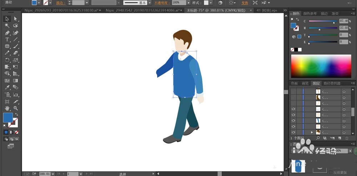Pick the Eyedropper tool
Screen dimensions: 357x176
click(x=7, y=87)
